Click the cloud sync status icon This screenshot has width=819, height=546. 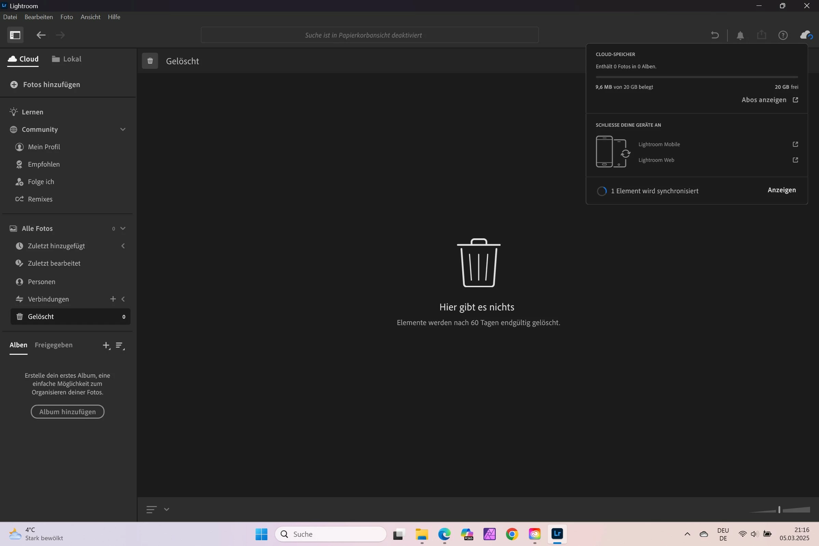coord(805,35)
